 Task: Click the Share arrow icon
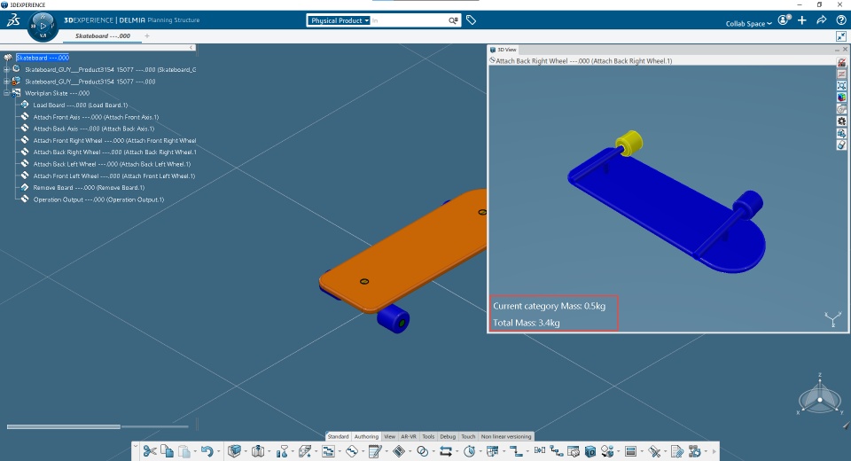[x=821, y=20]
